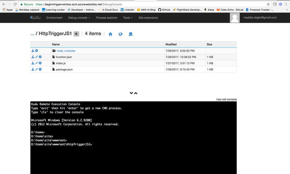Delete the package.json file
Viewport: 290px width, 174px height.
point(40,69)
